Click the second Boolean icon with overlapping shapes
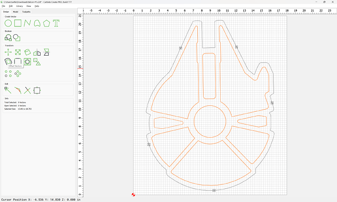This screenshot has height=202, width=337. pos(17,38)
